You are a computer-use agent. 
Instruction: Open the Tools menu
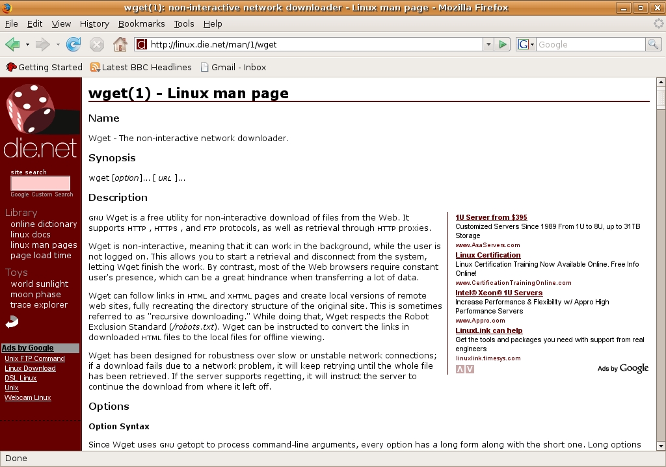(184, 24)
